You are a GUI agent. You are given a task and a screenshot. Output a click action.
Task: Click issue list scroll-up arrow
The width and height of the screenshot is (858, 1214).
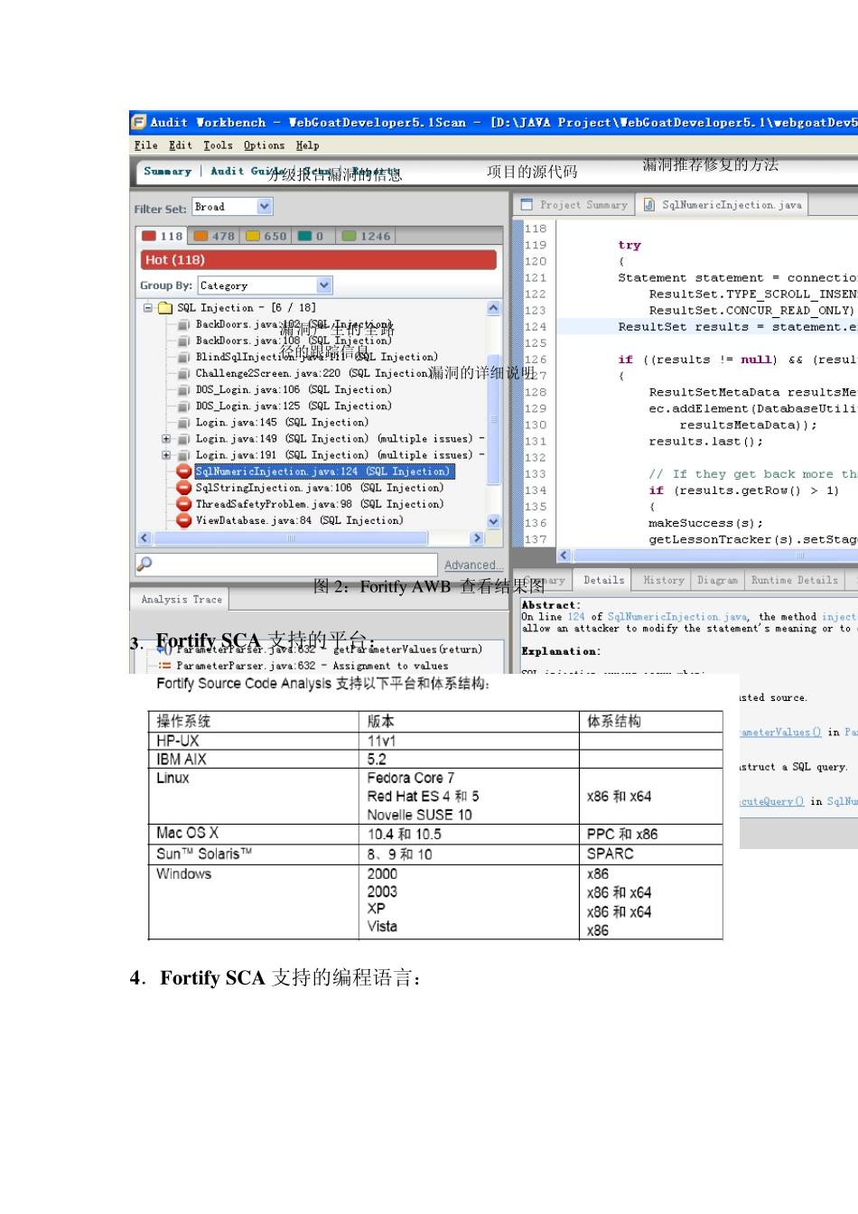coord(493,308)
